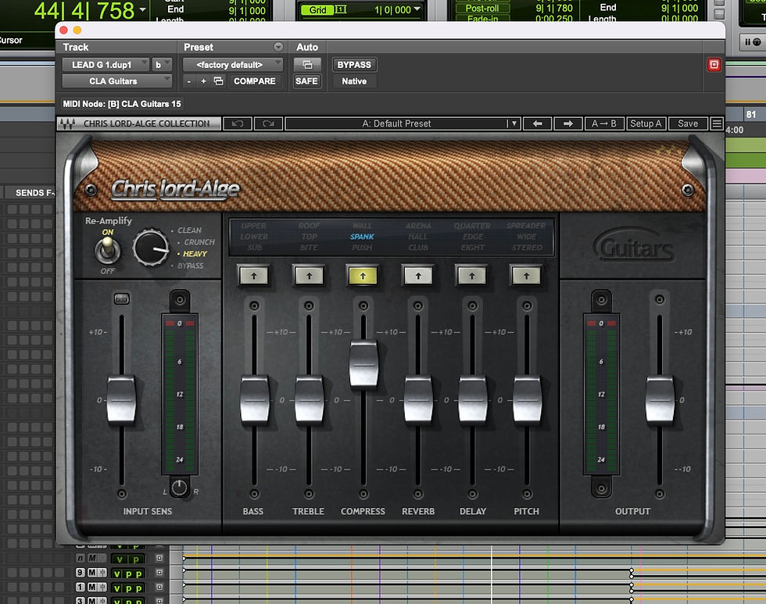Click the BASS fader handle
766x604 pixels.
[x=255, y=399]
